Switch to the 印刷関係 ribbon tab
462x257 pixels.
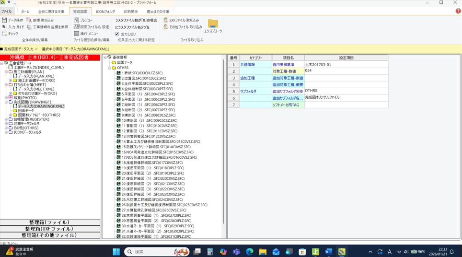[130, 12]
